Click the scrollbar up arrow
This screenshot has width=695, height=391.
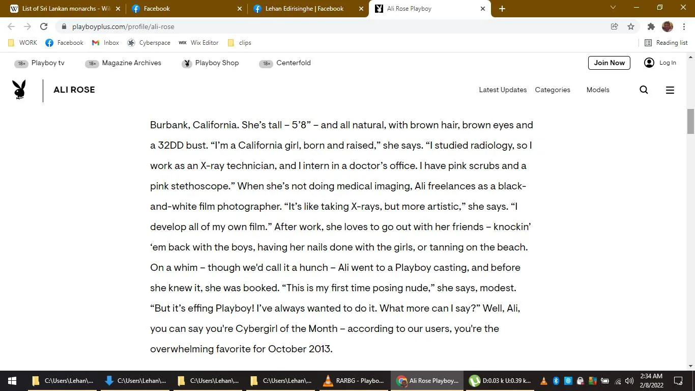click(x=691, y=57)
